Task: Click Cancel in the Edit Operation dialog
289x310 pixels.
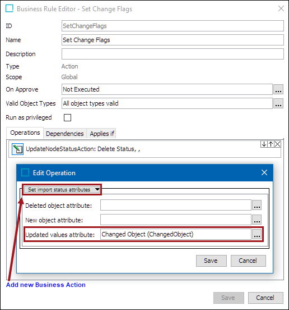Action: pyautogui.click(x=248, y=261)
